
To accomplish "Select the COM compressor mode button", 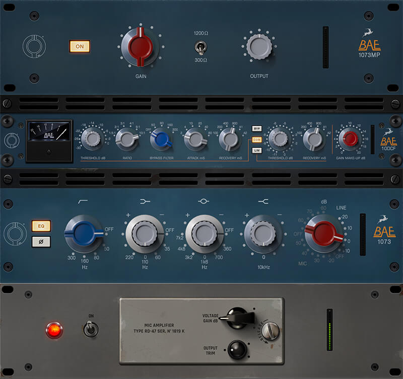I will [257, 140].
